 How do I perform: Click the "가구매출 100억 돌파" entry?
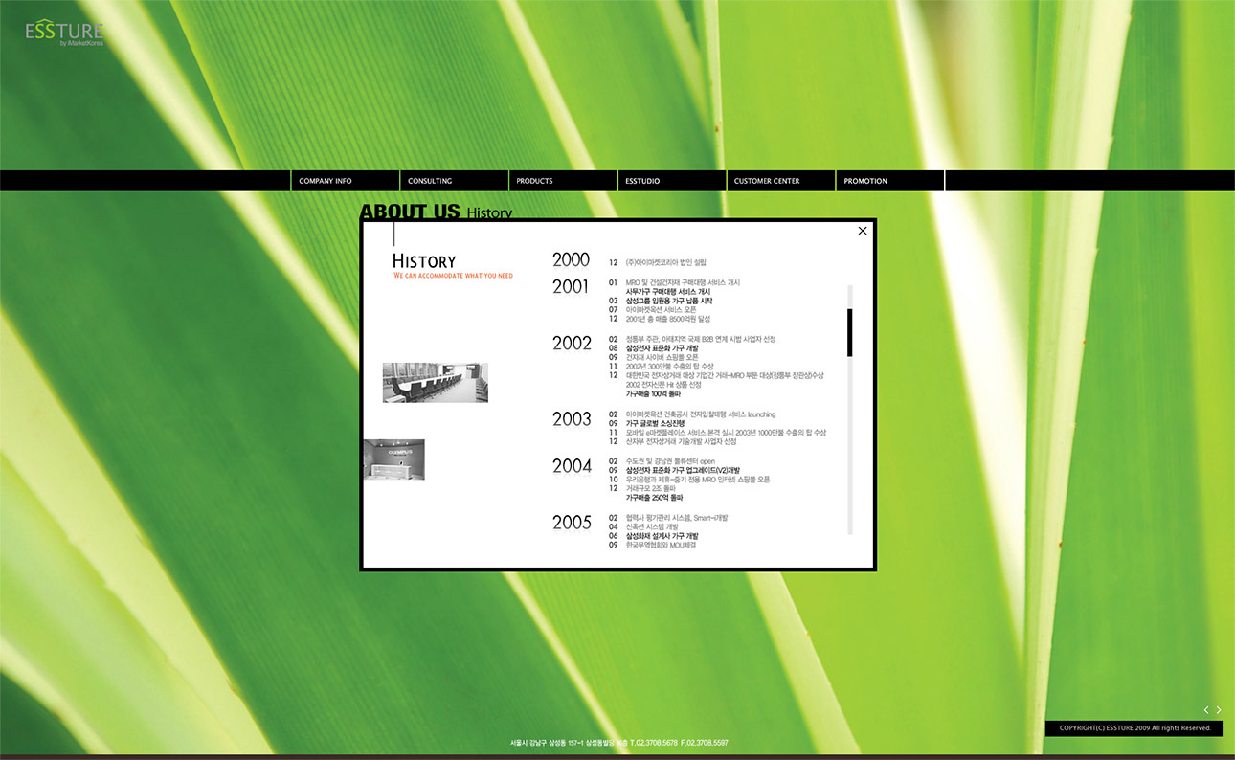pyautogui.click(x=653, y=393)
